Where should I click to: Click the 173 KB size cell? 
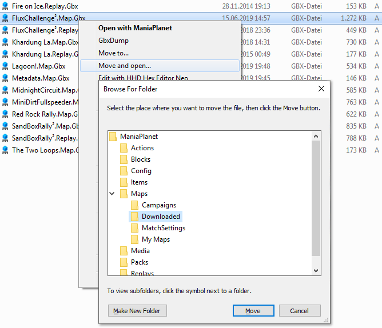356,150
